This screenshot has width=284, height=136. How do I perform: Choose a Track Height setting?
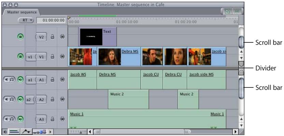tap(40, 132)
